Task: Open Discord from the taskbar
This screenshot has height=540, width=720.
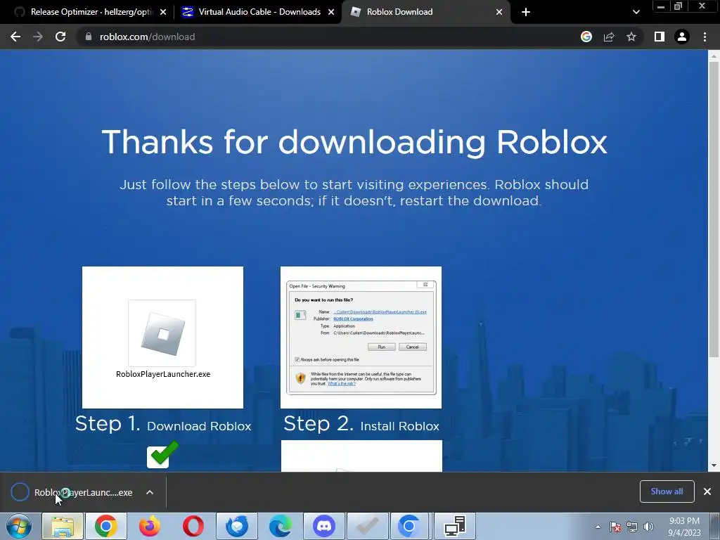Action: coord(324,526)
